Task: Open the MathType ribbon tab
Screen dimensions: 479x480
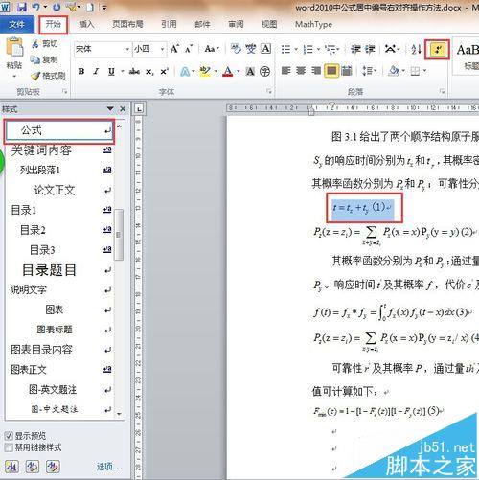Action: (313, 24)
